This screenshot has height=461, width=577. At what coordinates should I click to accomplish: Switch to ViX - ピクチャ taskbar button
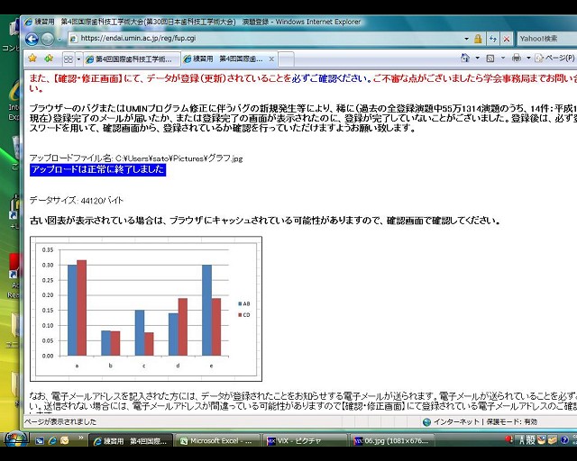click(305, 440)
